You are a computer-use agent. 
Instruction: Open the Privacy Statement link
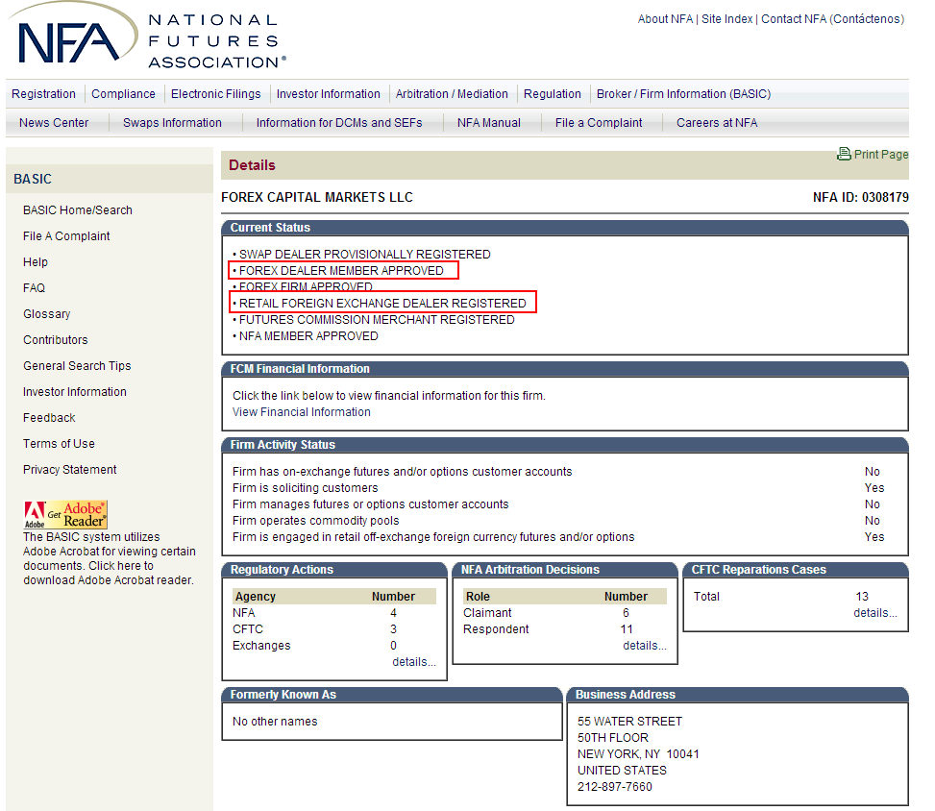[x=70, y=470]
